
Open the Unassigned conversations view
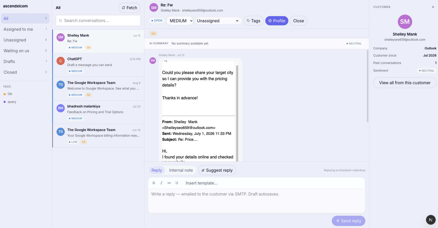(x=25, y=40)
